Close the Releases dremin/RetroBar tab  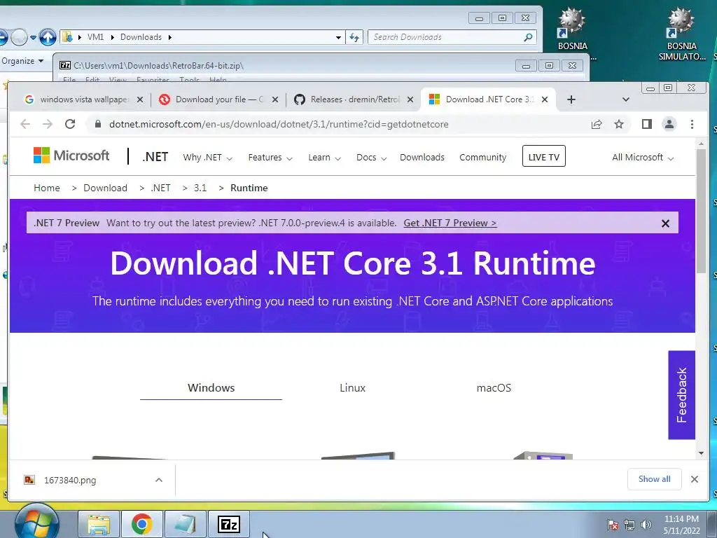click(410, 99)
